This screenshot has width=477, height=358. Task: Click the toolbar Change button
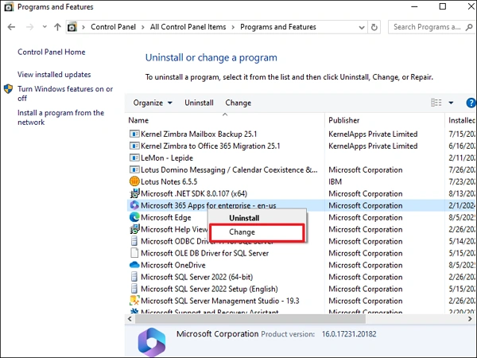(238, 103)
